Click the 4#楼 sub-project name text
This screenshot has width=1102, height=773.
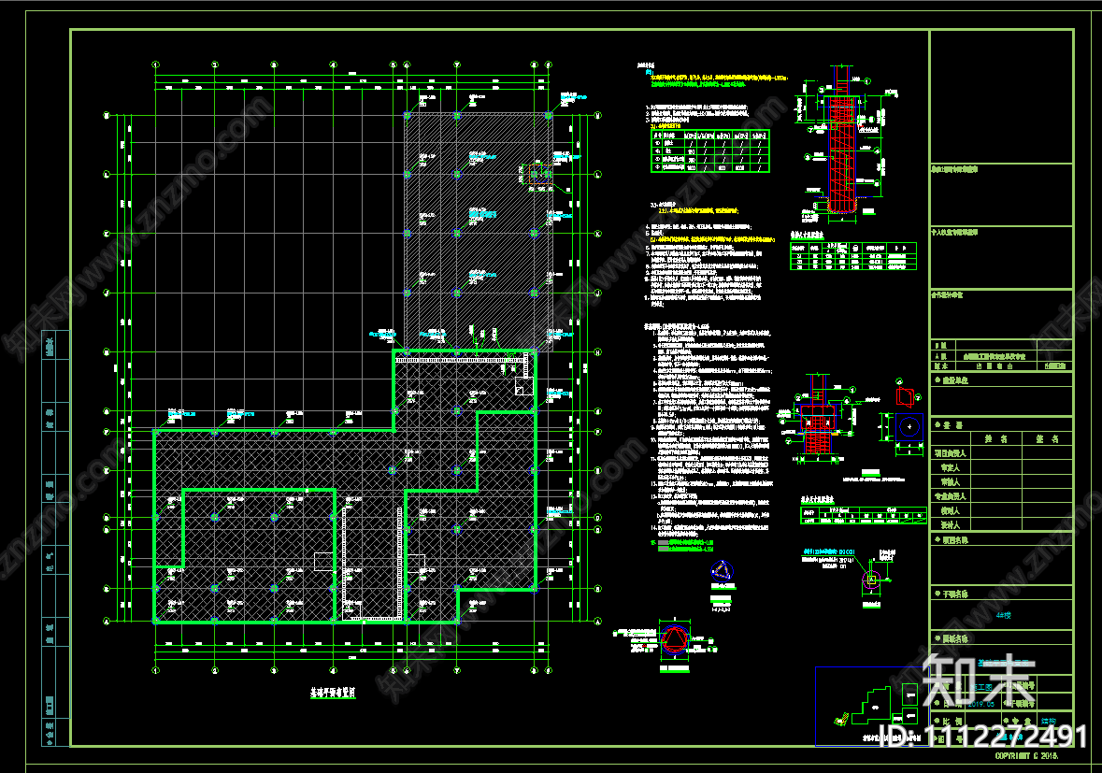click(1003, 615)
